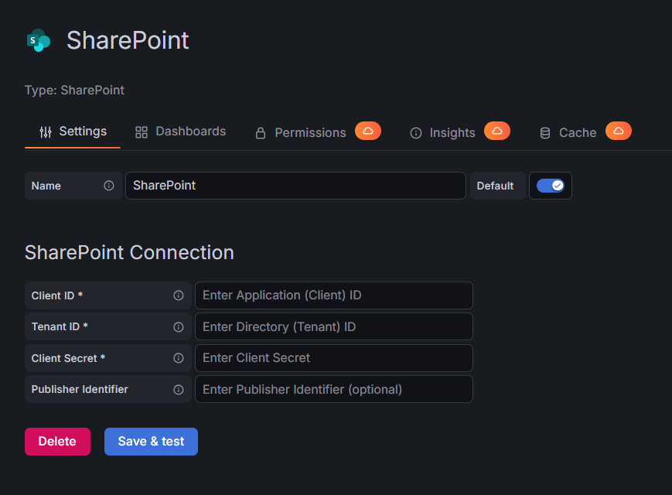Open the Insights tab
Image resolution: width=672 pixels, height=495 pixels.
point(460,131)
